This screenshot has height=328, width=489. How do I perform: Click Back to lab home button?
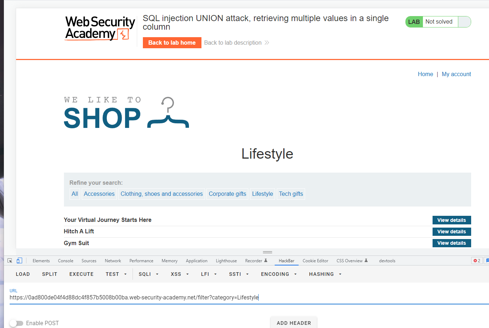tap(172, 43)
